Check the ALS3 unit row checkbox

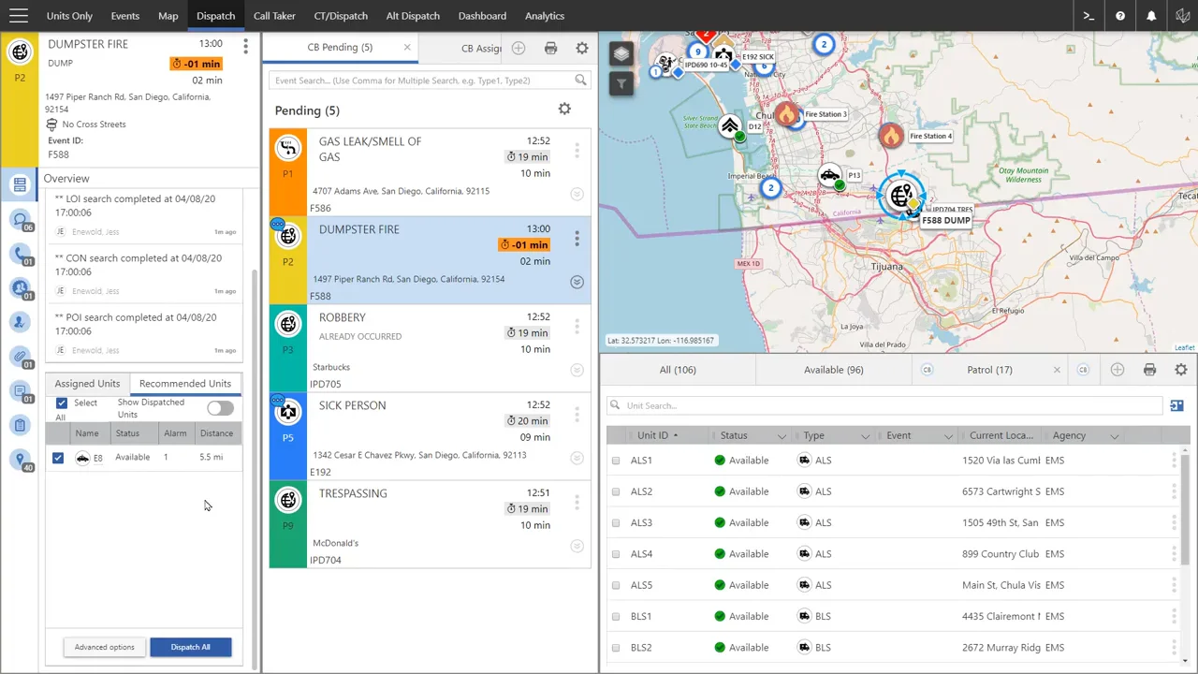click(616, 523)
